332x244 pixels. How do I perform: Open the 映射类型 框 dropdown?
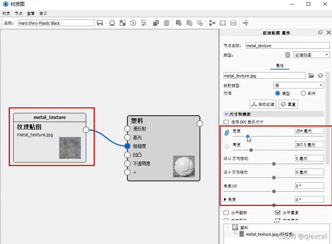pyautogui.click(x=299, y=85)
